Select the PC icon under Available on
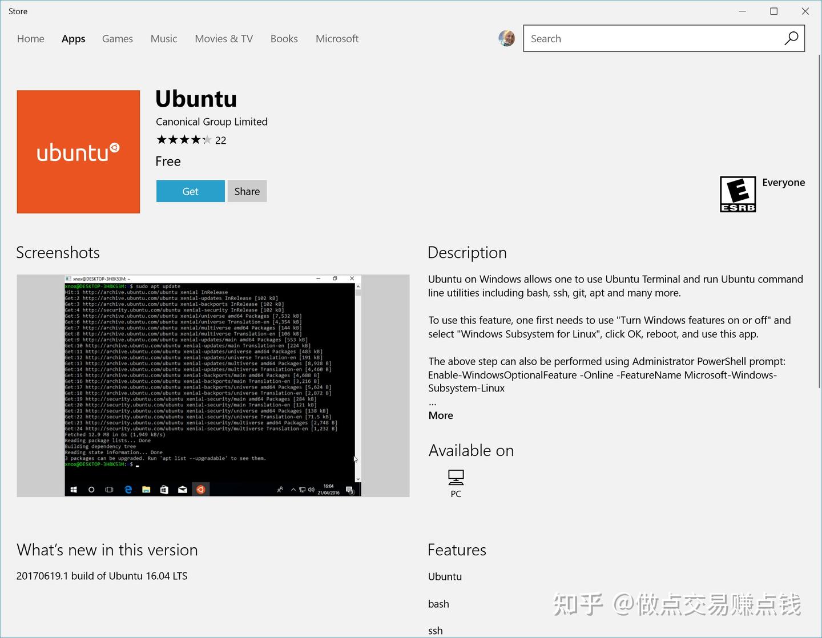 point(456,479)
